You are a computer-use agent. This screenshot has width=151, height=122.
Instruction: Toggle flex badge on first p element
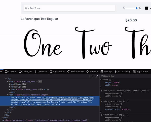click(24, 84)
